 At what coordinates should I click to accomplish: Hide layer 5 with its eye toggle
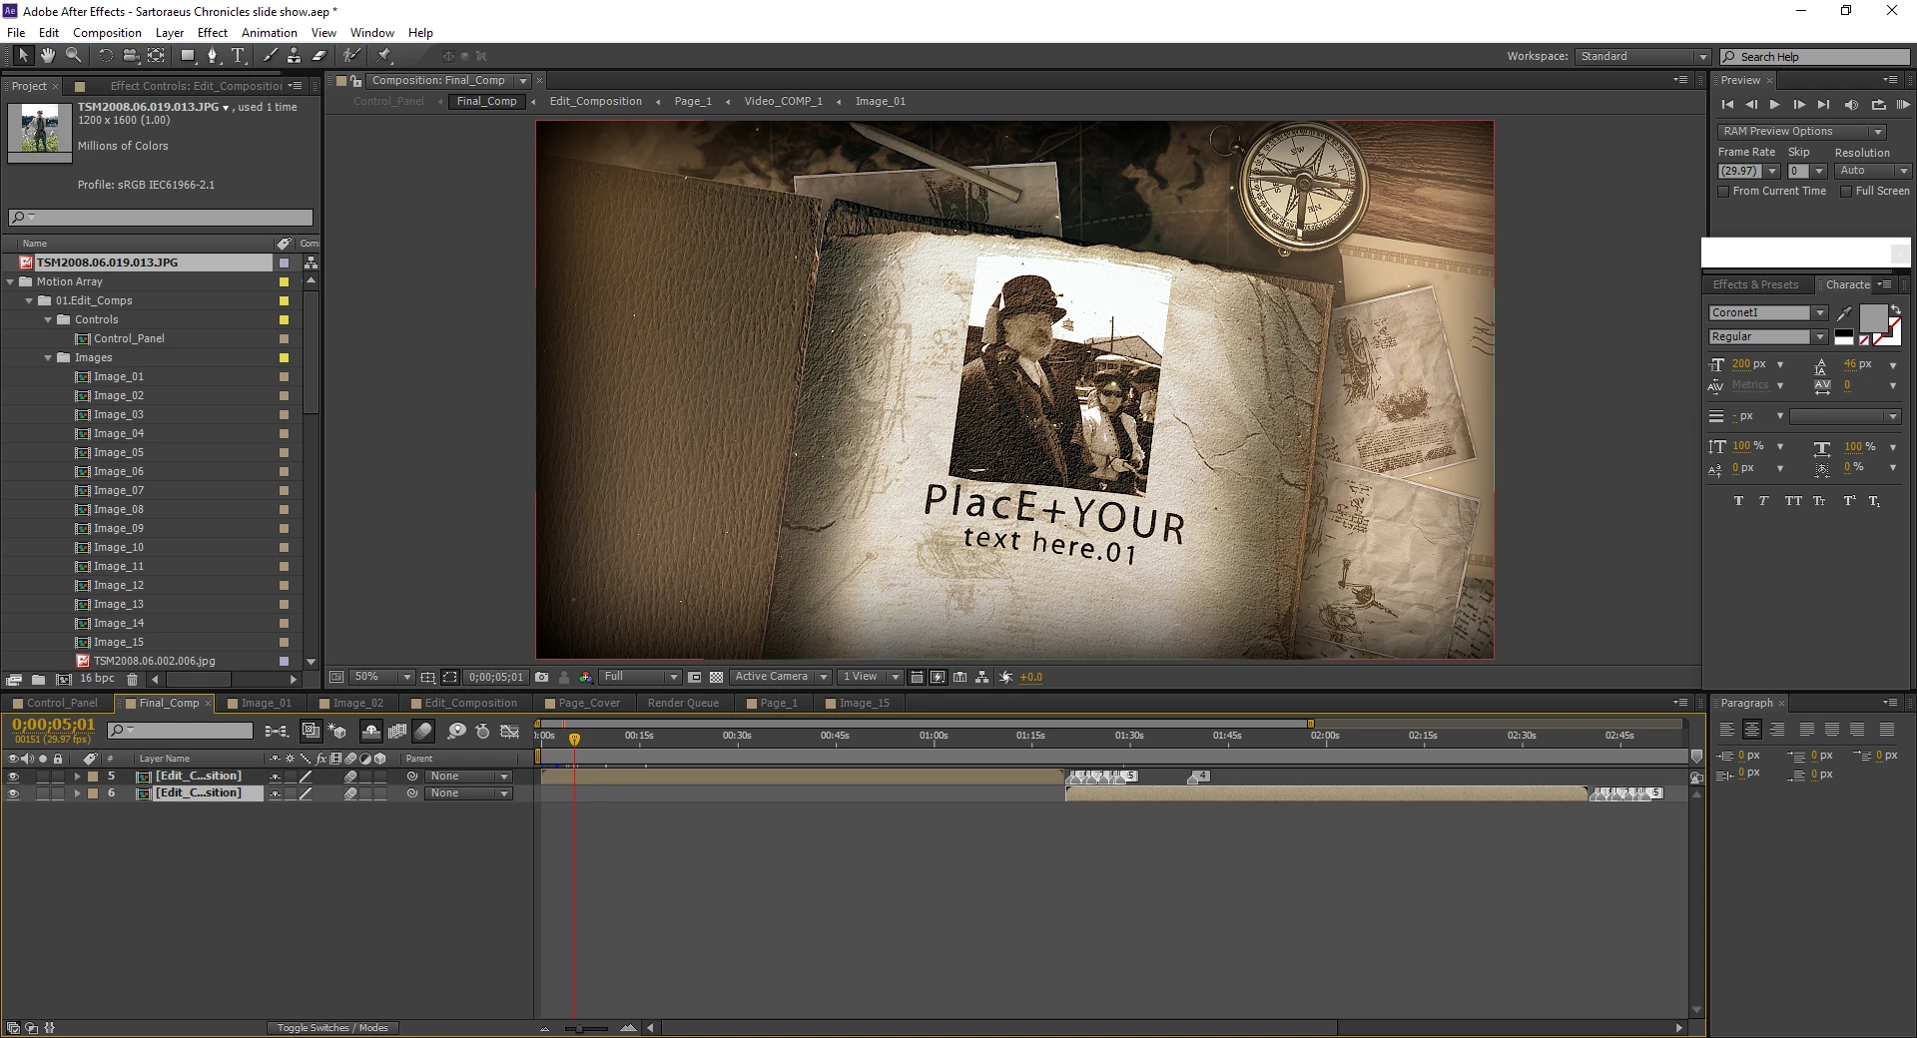13,777
